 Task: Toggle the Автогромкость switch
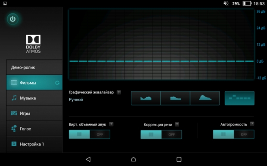click(x=233, y=134)
